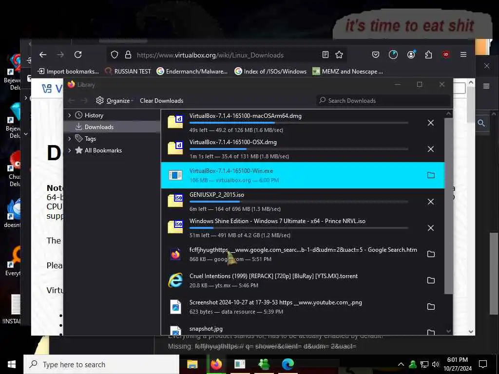This screenshot has height=374, width=499.
Task: Open Pocket save icon in toolbar
Action: click(x=376, y=55)
